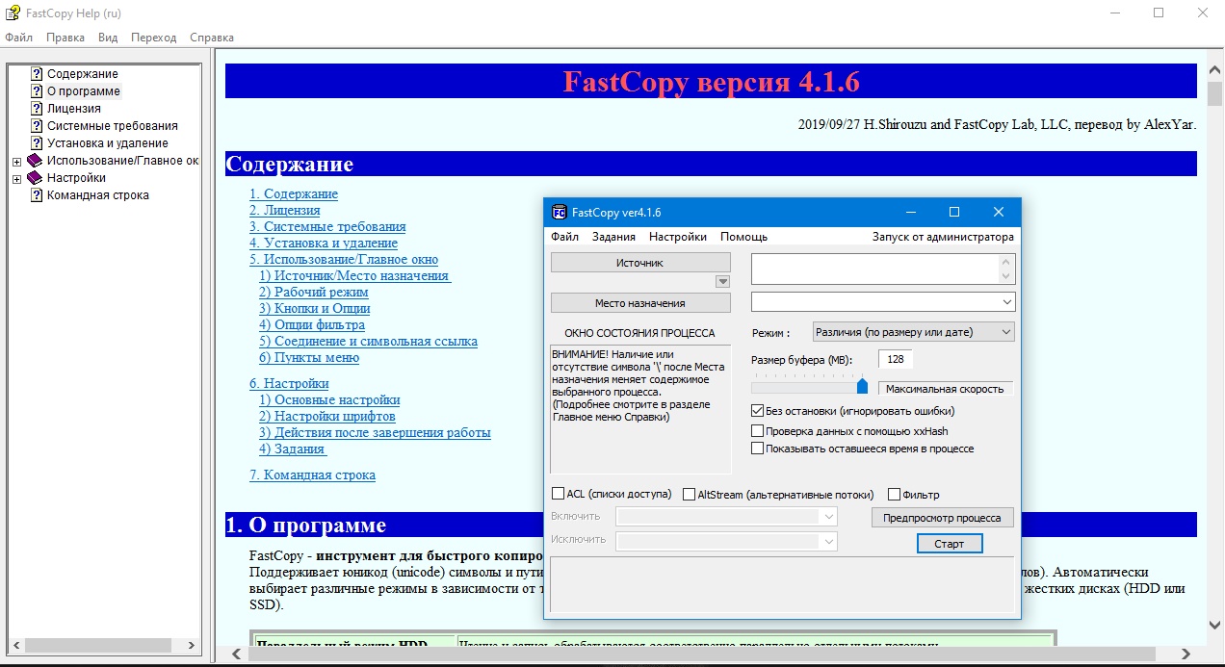Click the Место назначения button
The image size is (1225, 667).
click(x=640, y=303)
